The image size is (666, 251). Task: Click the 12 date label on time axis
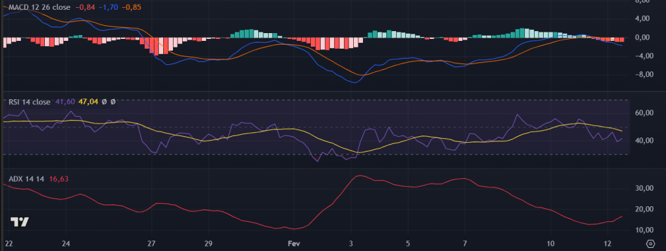point(607,244)
